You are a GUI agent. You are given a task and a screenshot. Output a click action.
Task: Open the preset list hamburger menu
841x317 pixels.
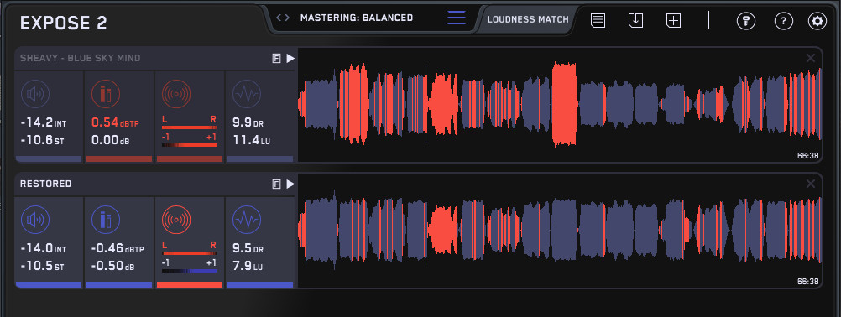pos(457,18)
